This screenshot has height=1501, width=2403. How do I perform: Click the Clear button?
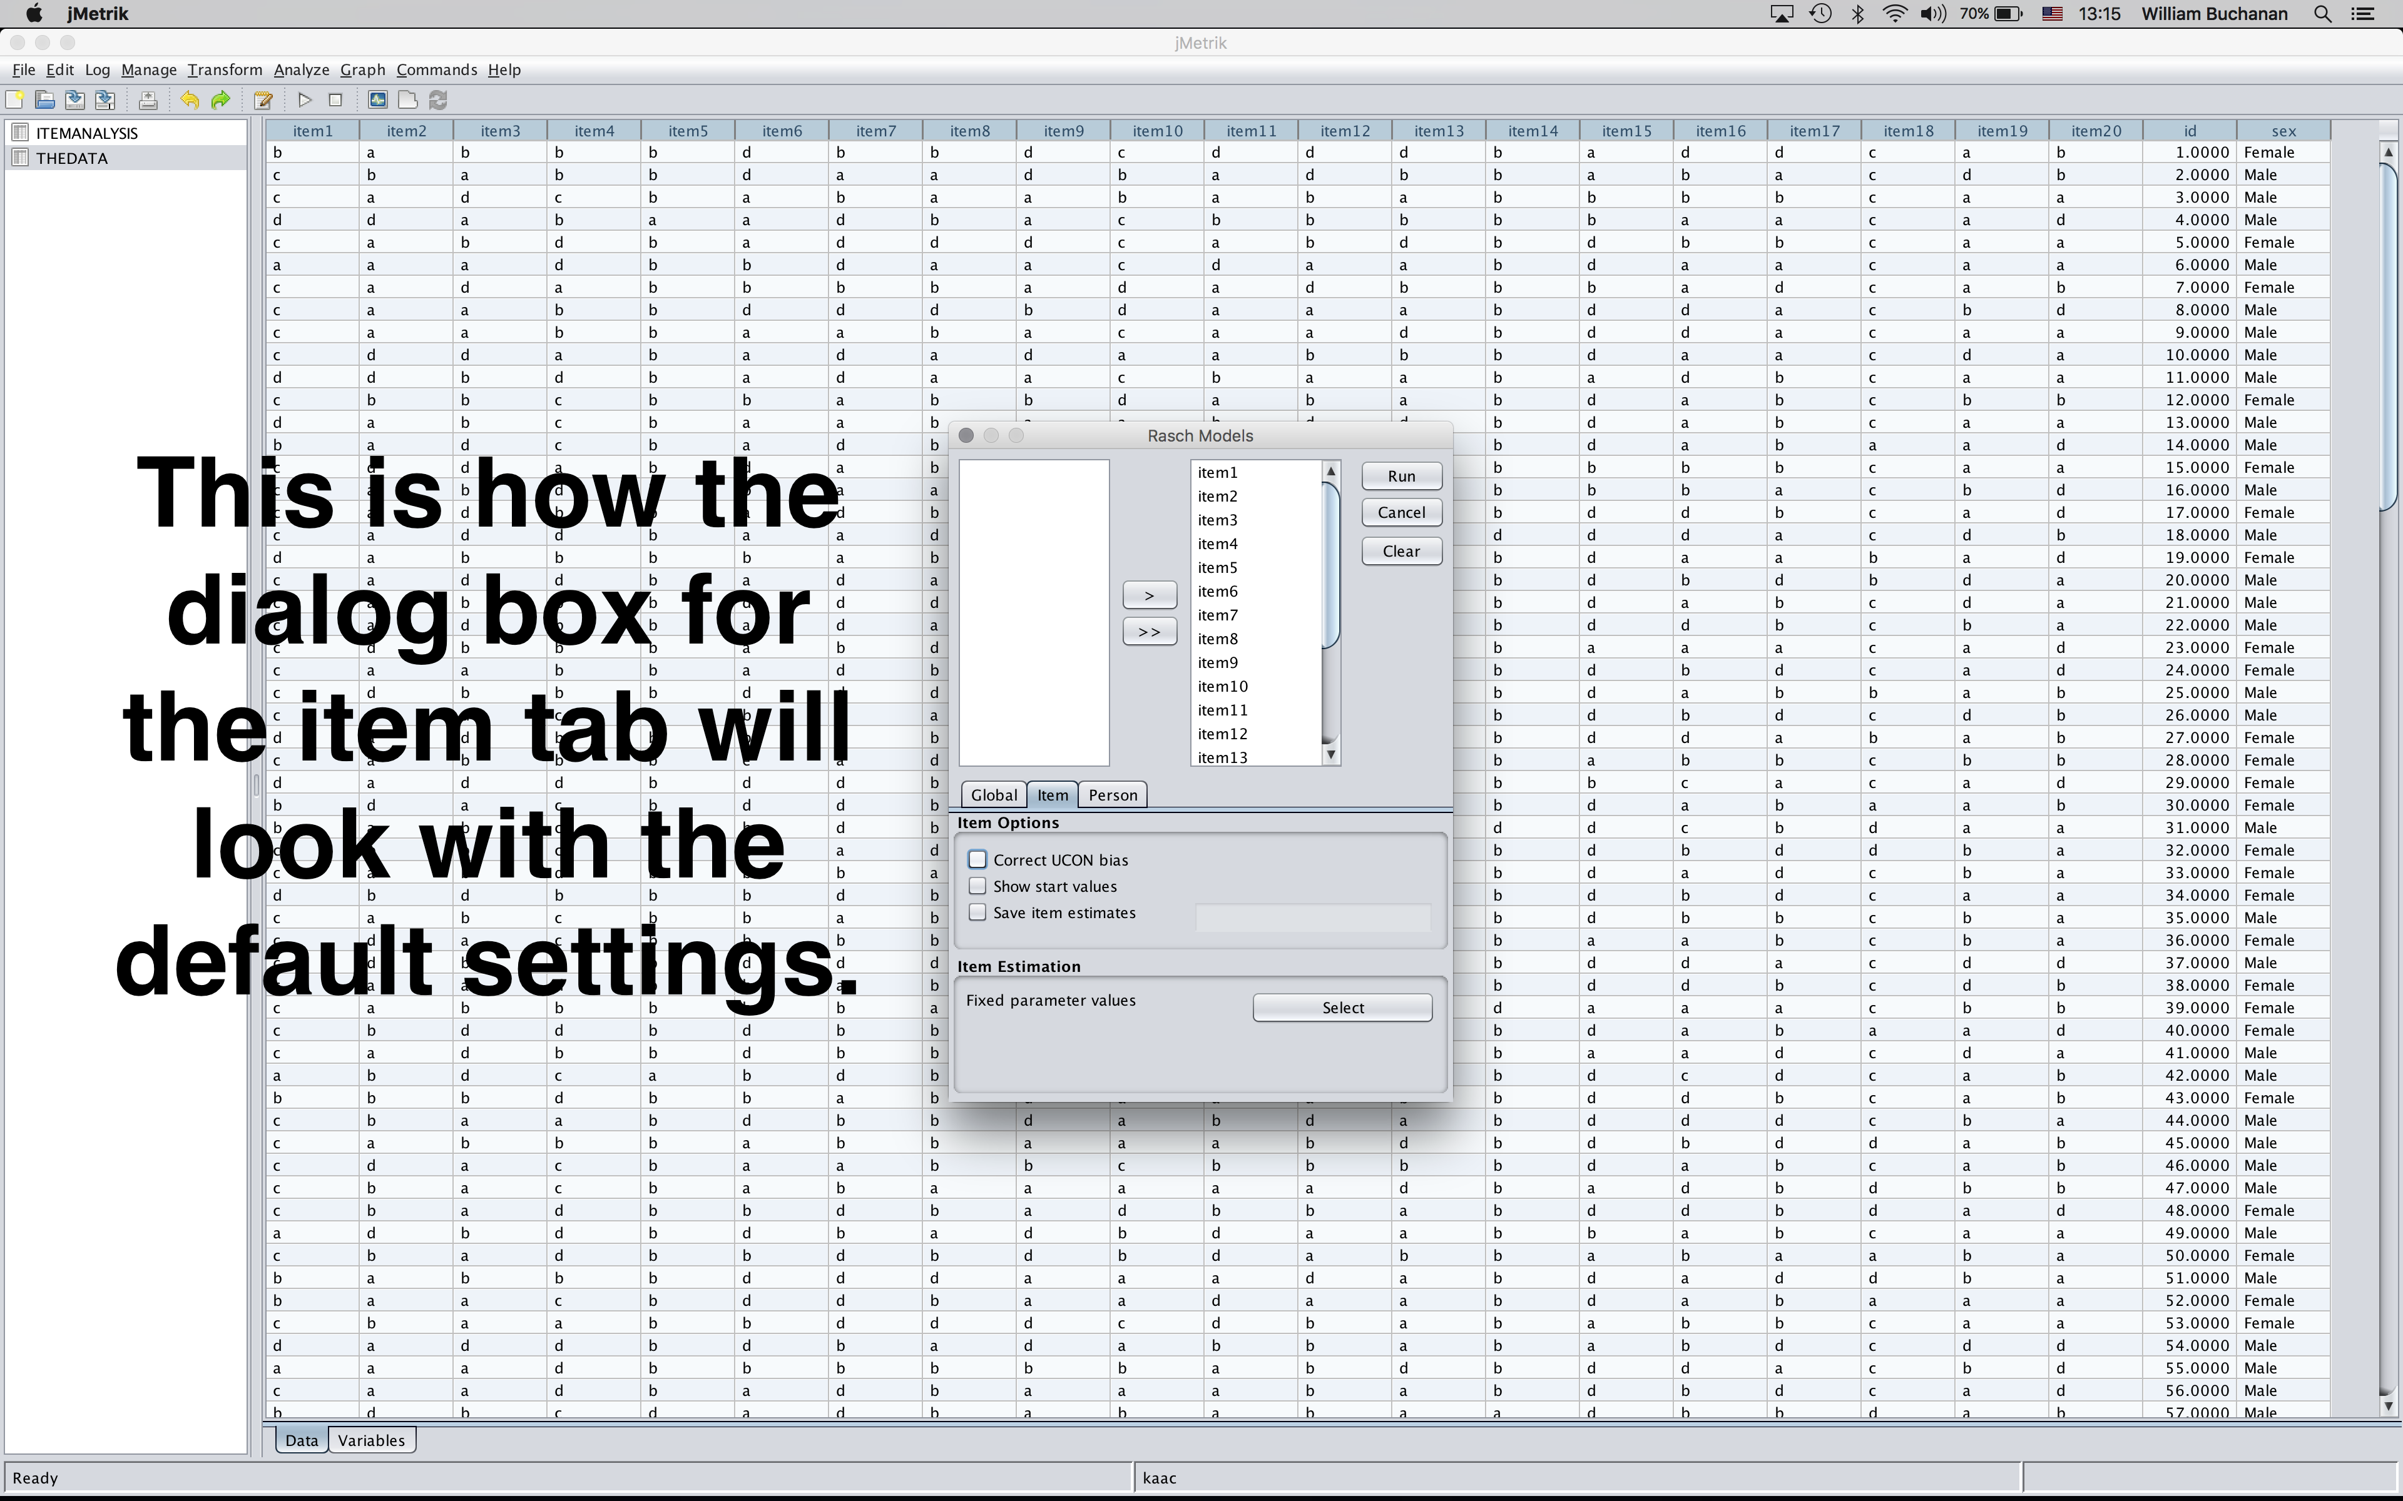click(1401, 551)
